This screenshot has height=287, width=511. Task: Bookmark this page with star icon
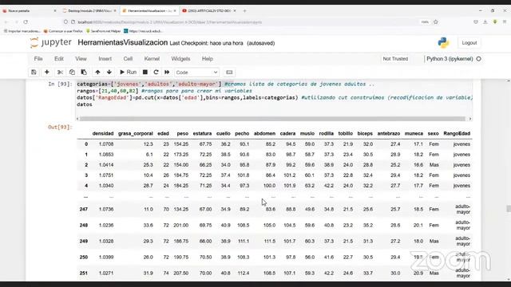tap(436, 22)
